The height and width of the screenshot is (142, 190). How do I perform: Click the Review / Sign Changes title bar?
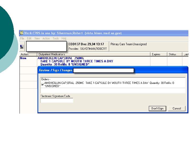(x=113, y=70)
